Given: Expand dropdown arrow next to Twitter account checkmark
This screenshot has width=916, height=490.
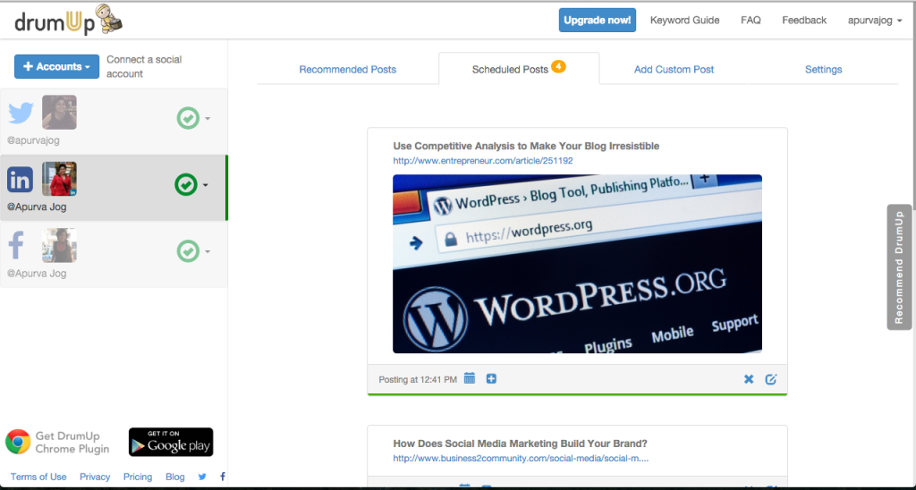Looking at the screenshot, I should [x=207, y=119].
